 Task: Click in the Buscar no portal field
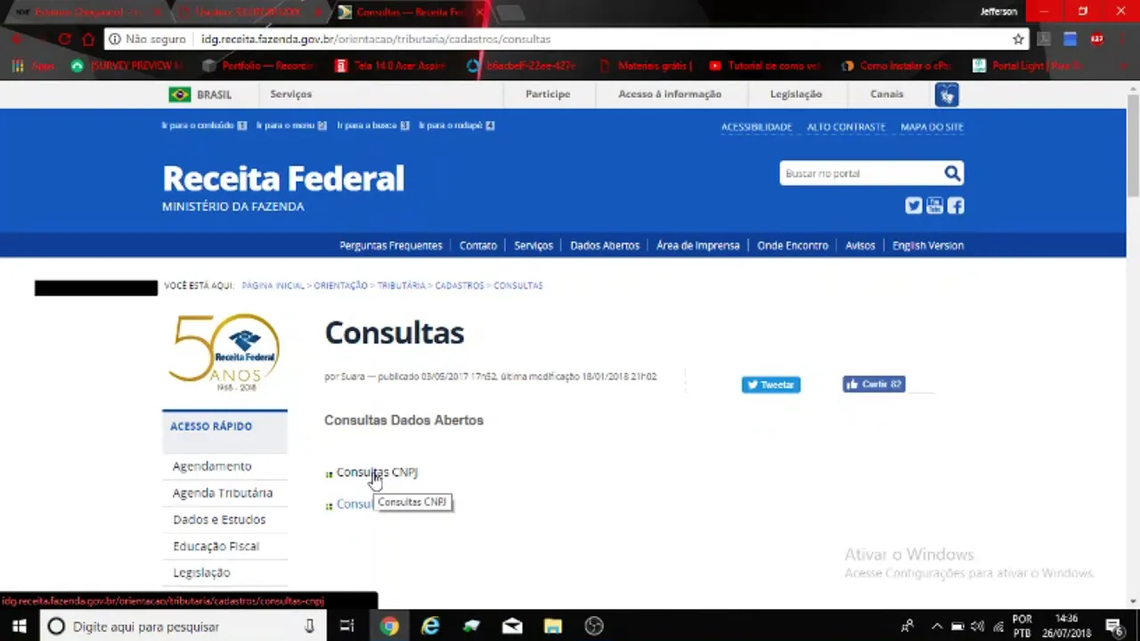[x=859, y=174]
